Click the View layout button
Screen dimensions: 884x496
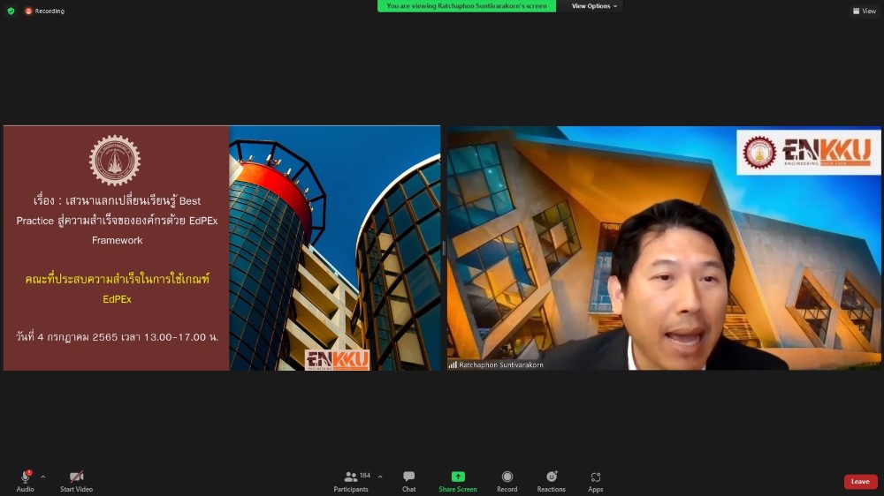point(864,11)
